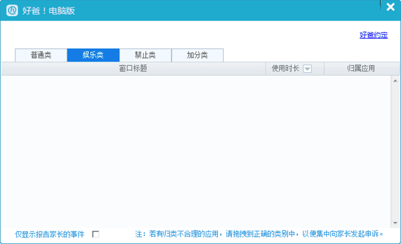Go to the 加分类 tab
The image size is (401, 244).
(197, 55)
